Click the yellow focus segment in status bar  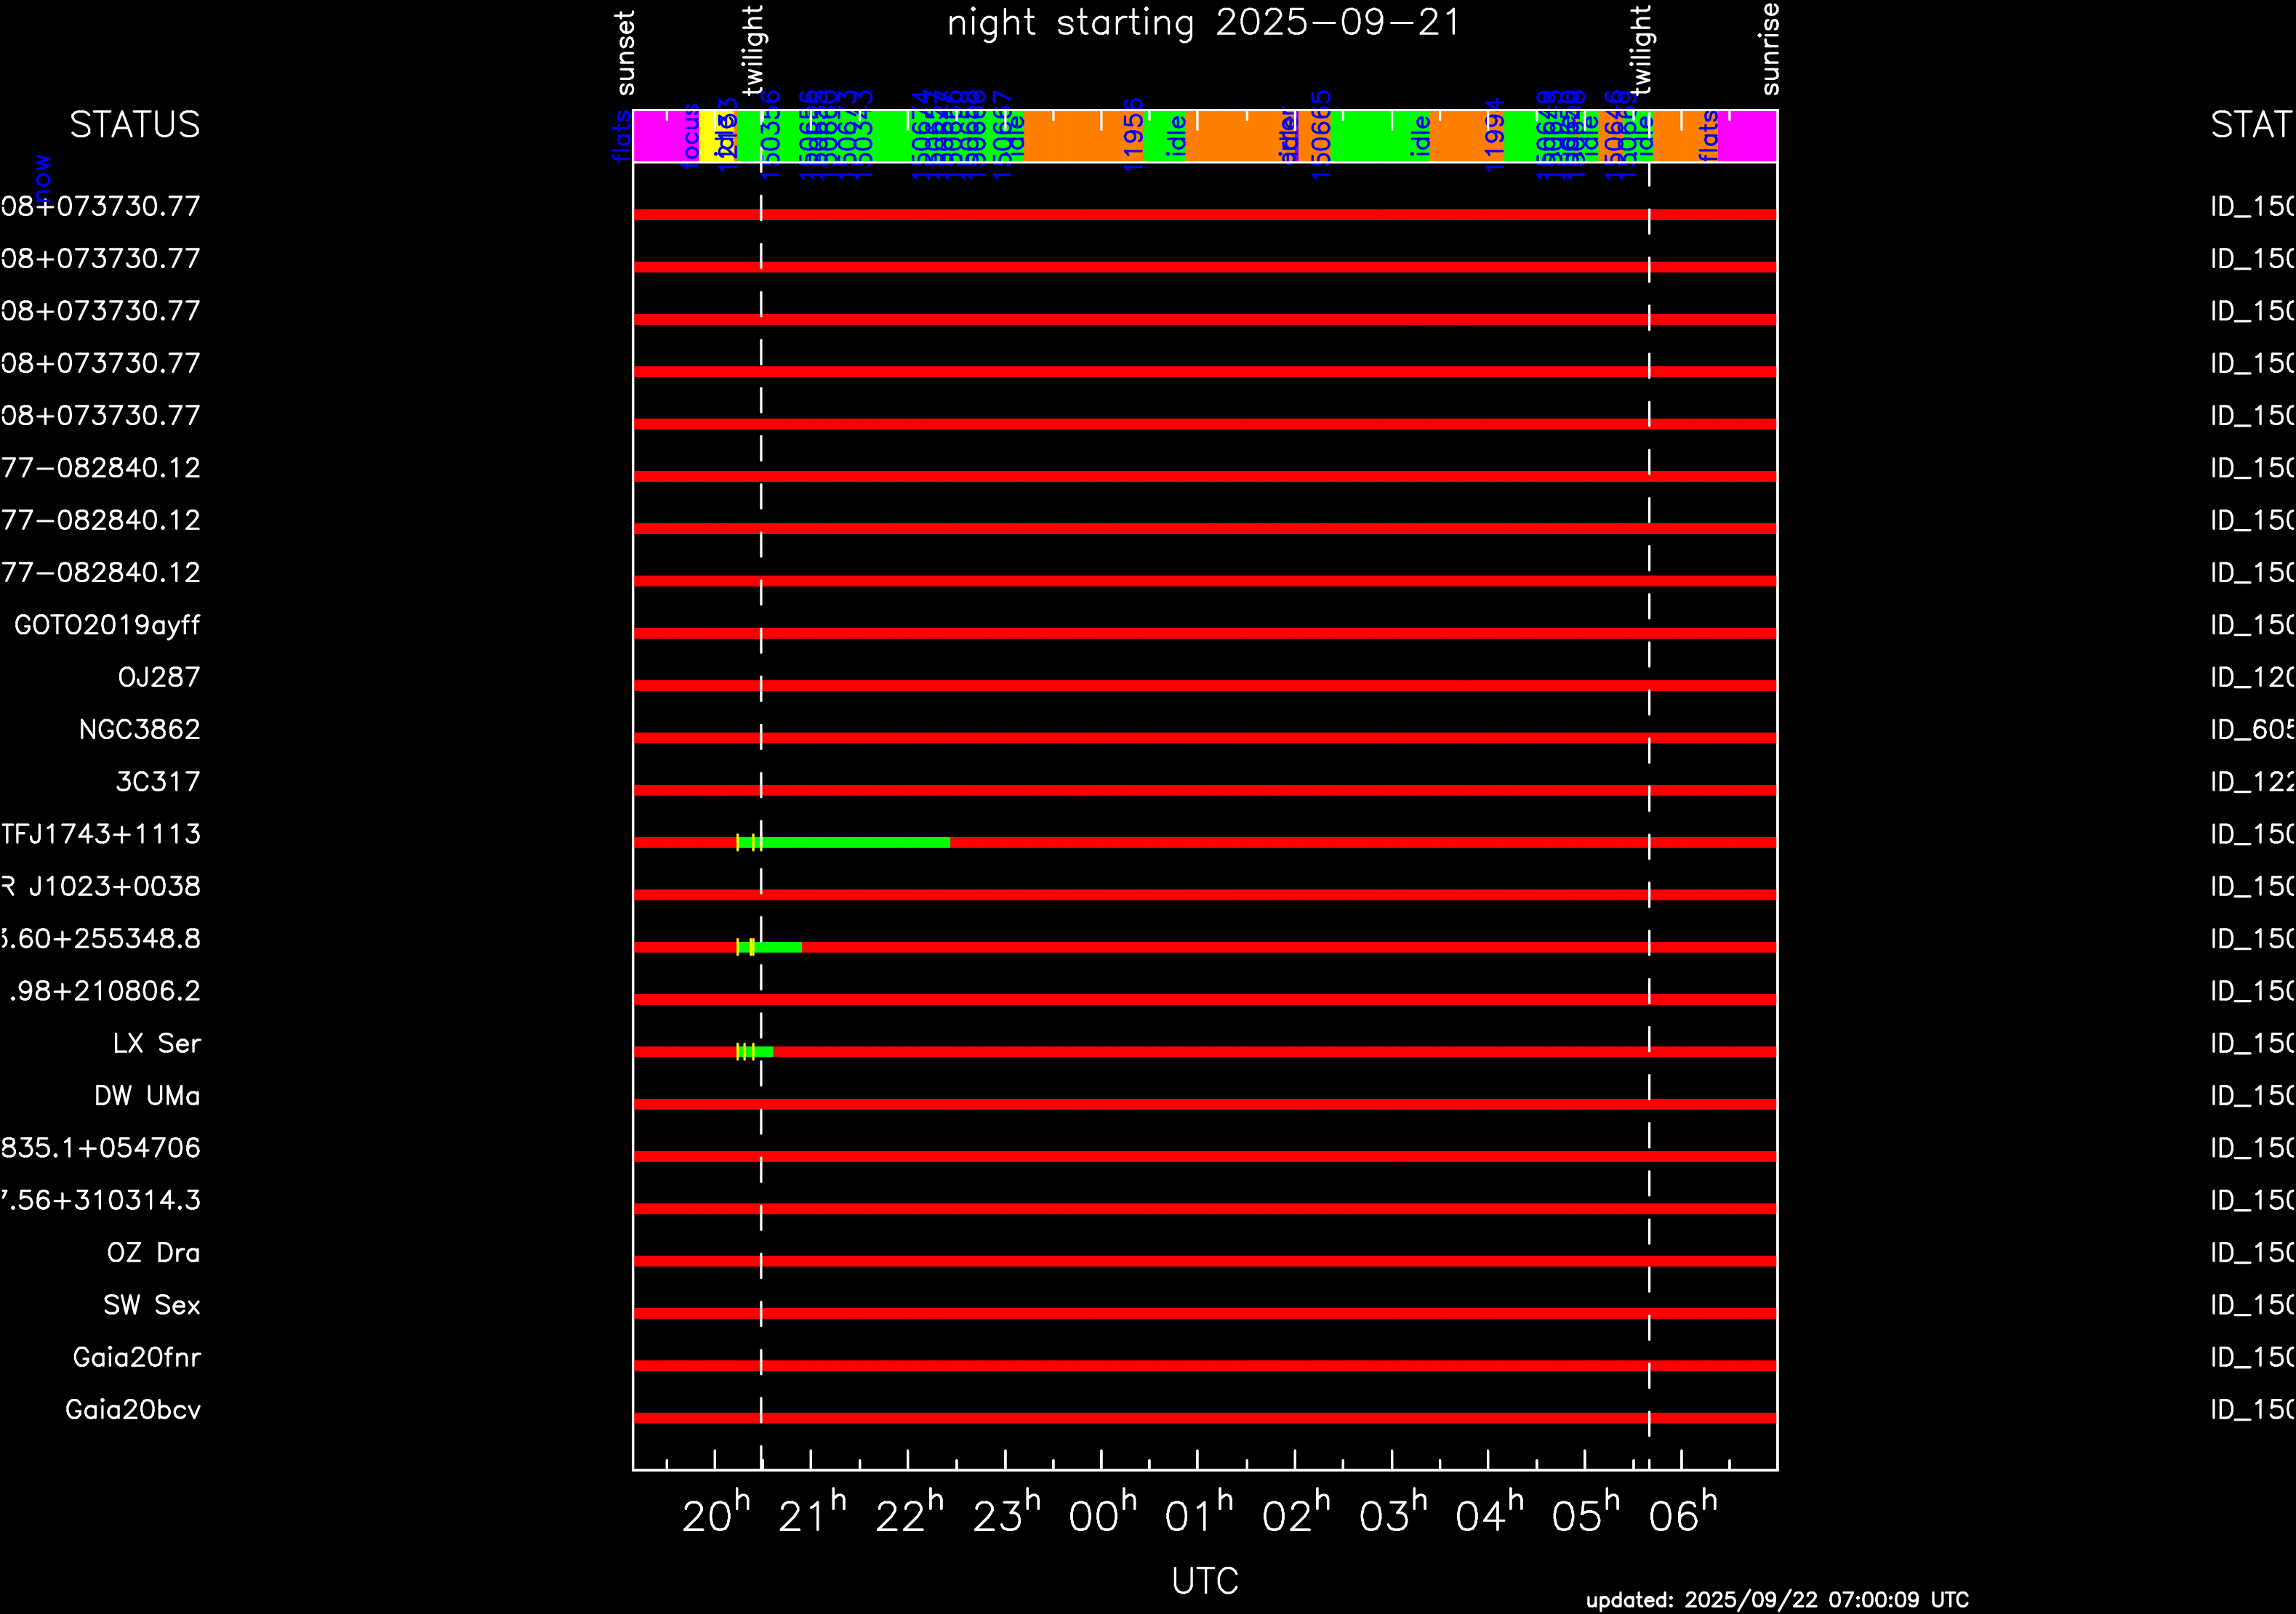(x=707, y=136)
